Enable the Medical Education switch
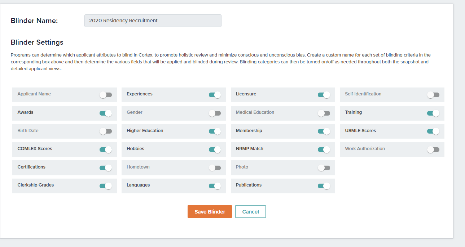This screenshot has height=247, width=465. (324, 113)
